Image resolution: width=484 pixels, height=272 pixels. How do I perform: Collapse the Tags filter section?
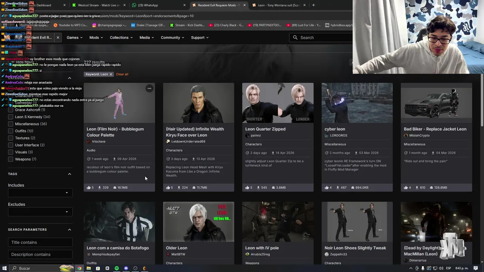pos(70,174)
